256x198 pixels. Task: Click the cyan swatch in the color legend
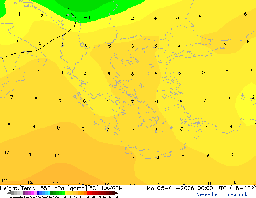(49, 193)
